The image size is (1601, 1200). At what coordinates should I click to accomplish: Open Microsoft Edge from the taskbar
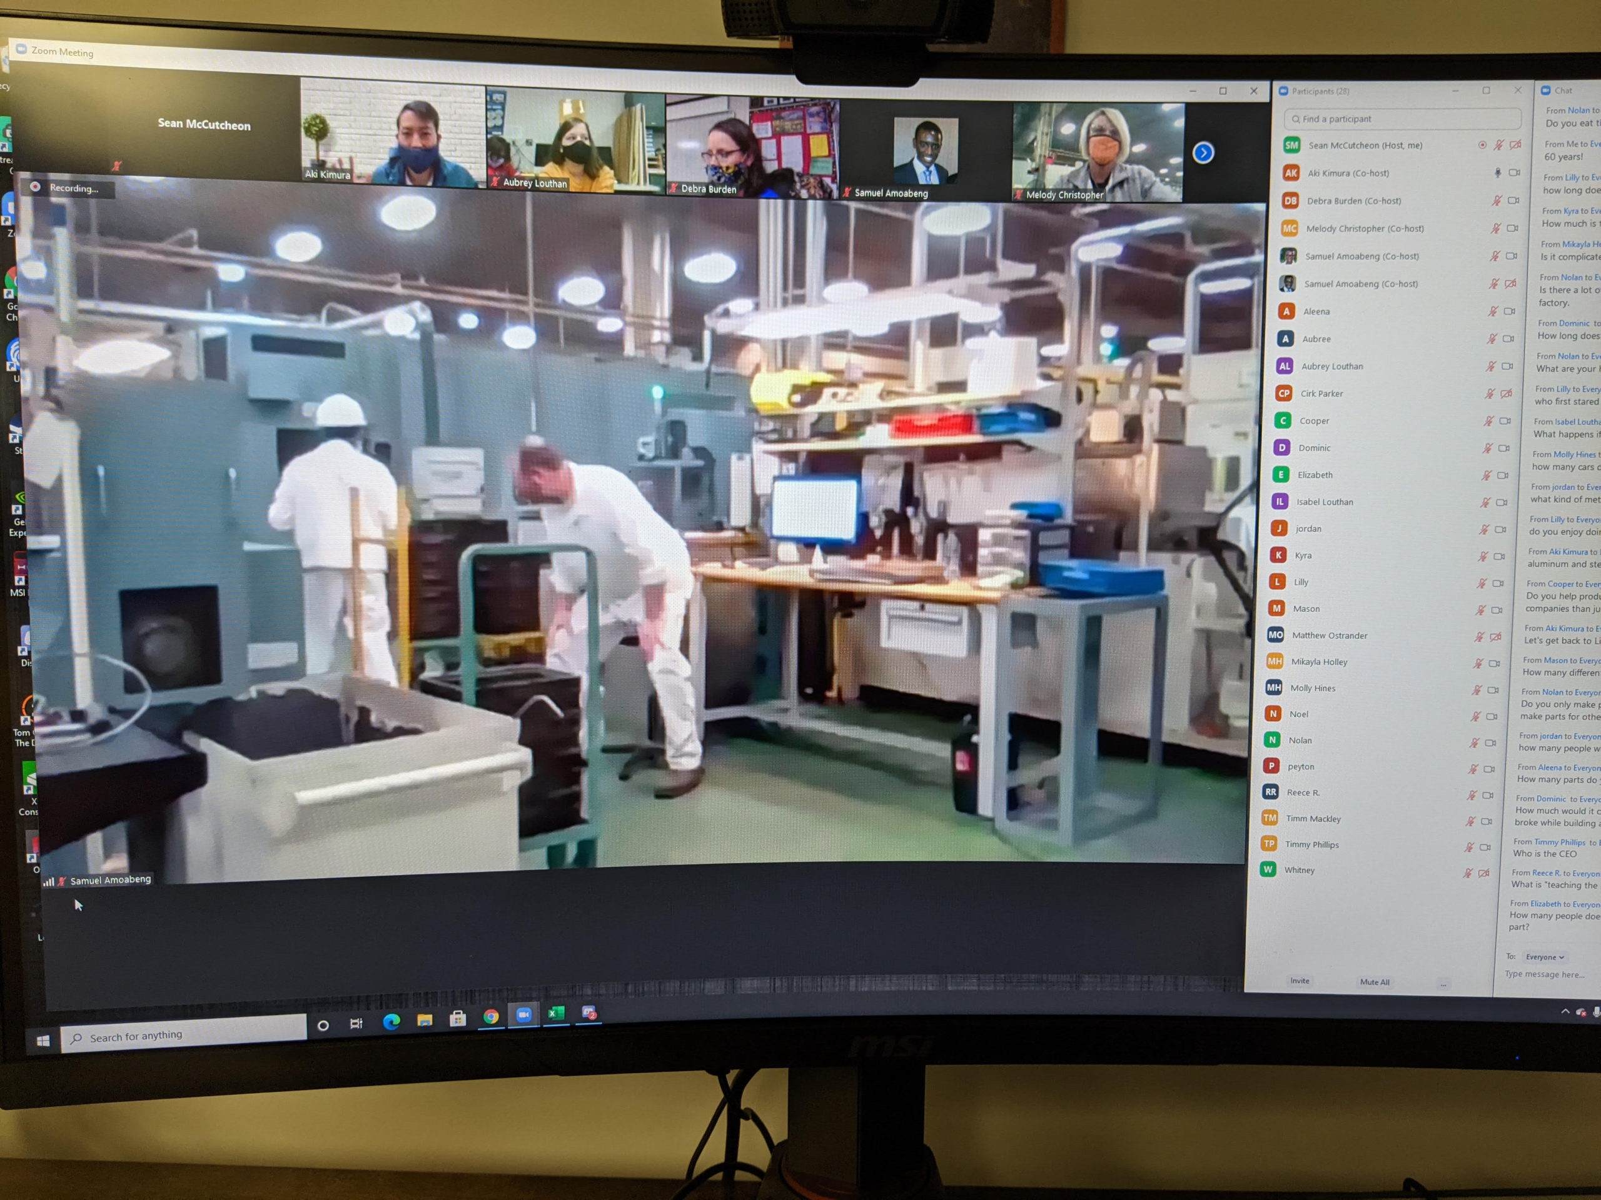(x=391, y=1021)
